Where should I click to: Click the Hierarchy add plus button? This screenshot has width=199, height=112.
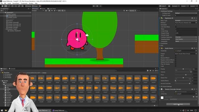pyautogui.click(x=1, y=11)
